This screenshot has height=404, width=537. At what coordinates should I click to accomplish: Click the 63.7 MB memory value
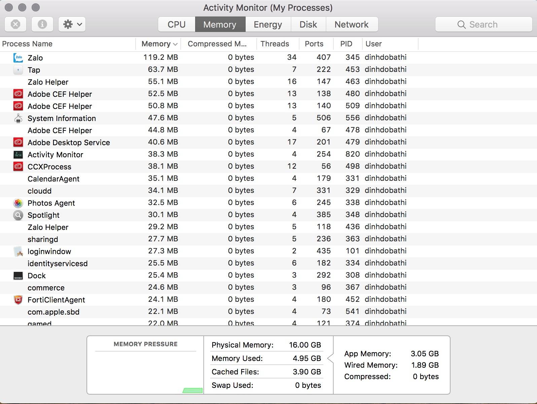pos(163,70)
